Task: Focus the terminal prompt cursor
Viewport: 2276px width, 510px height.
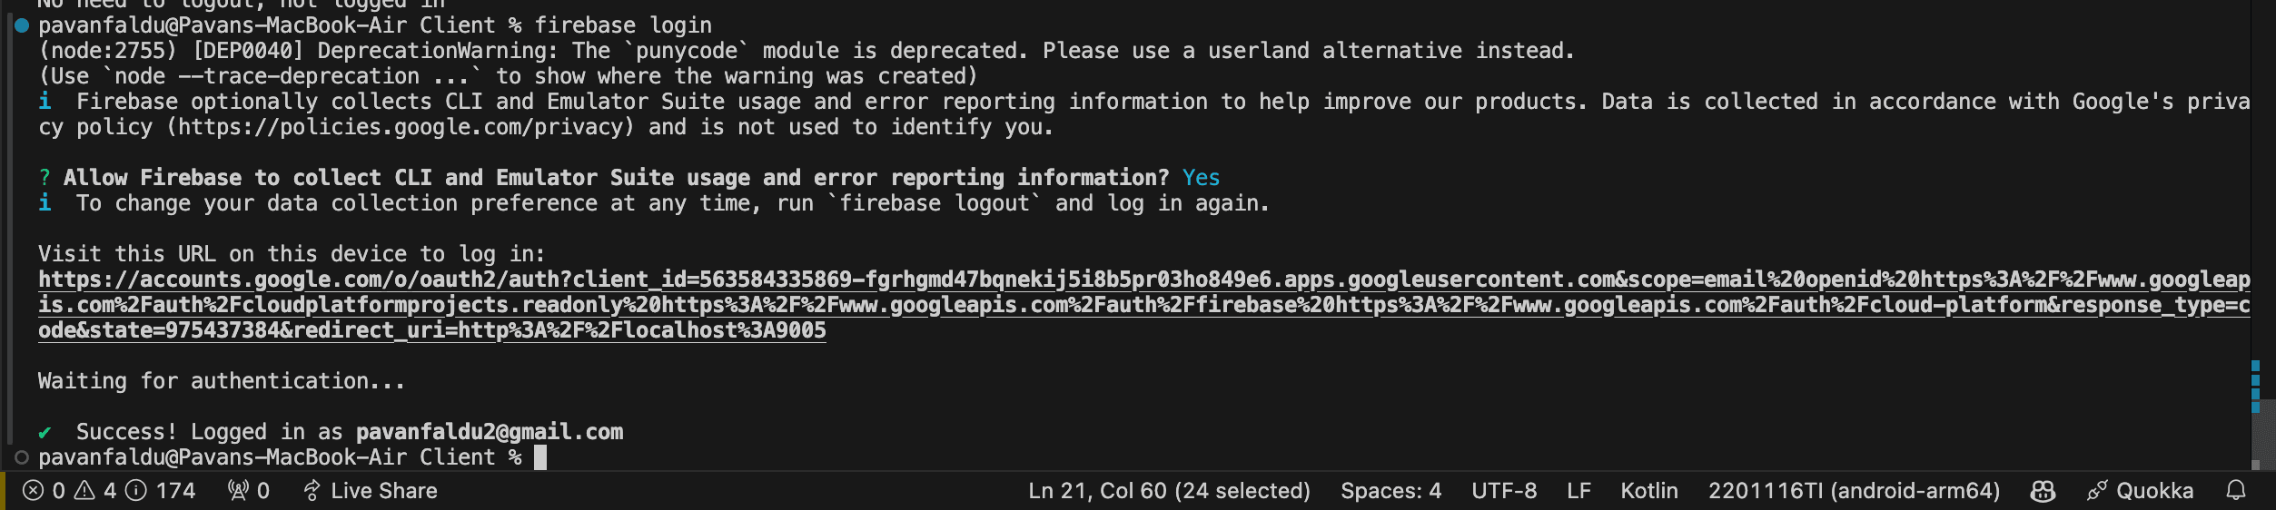Action: pos(540,457)
